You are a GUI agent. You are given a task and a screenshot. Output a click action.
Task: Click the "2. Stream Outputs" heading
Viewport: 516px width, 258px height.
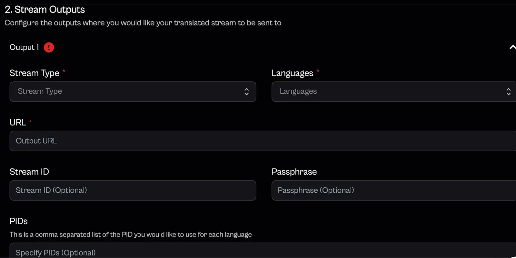tap(45, 10)
